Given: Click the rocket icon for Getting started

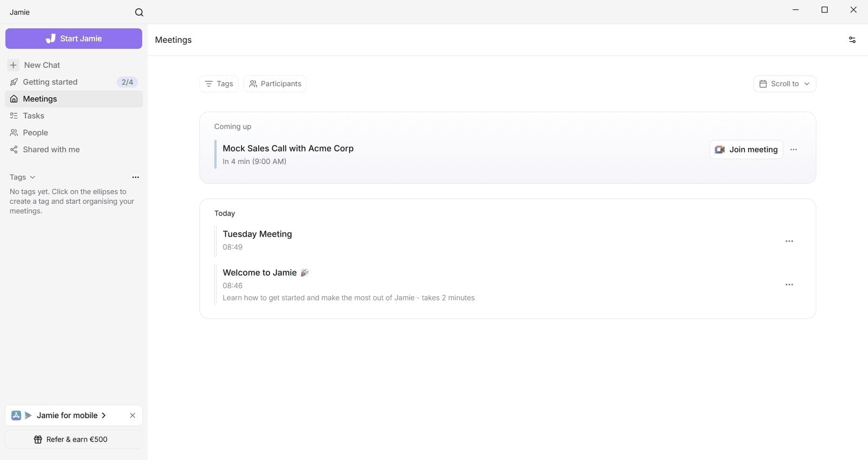Looking at the screenshot, I should pyautogui.click(x=14, y=82).
